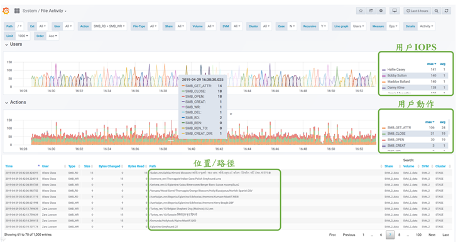Viewport: 458px width, 242px height.
Task: Open the File-Type dropdown
Action: (153, 26)
